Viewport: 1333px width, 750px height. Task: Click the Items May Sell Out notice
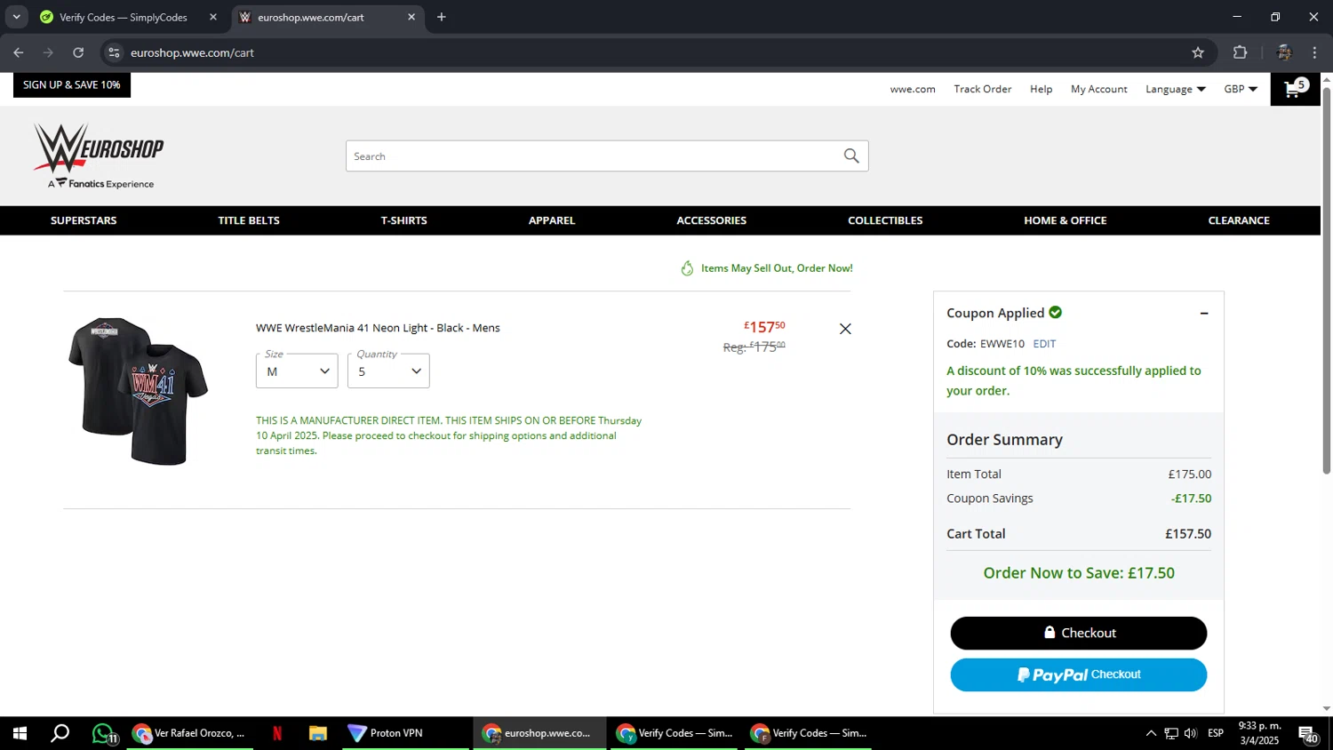[x=767, y=268]
